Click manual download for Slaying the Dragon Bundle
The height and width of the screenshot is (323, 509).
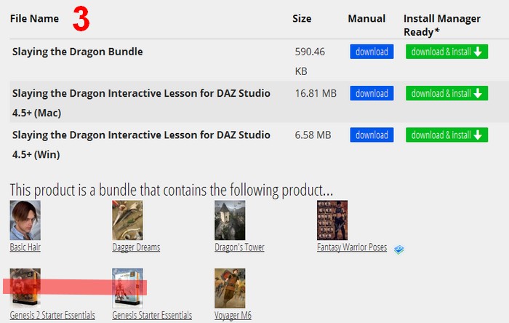[x=372, y=52]
